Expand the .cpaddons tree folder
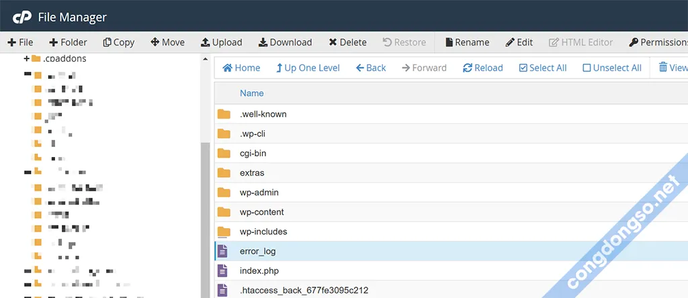Screen dimensions: 688x298 point(27,58)
